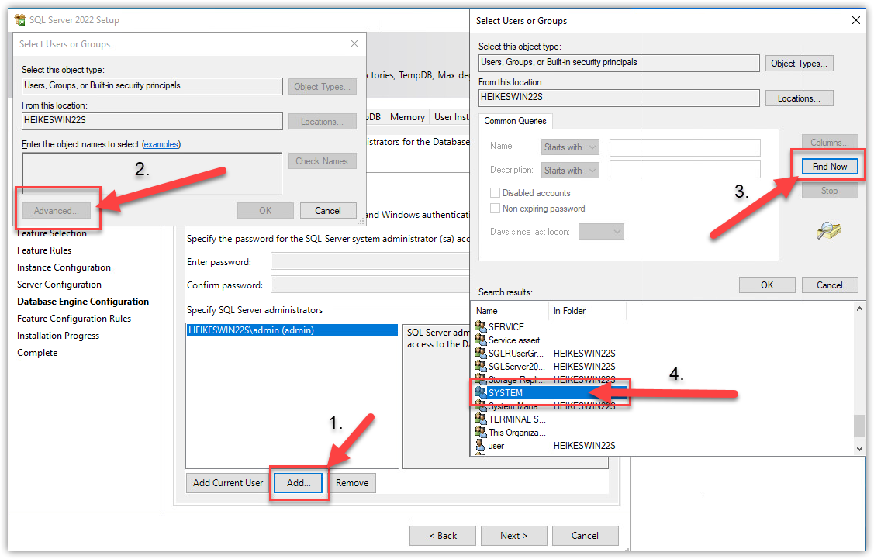Click the group icon beside SQLServer20...
The height and width of the screenshot is (559, 874).
pos(481,366)
